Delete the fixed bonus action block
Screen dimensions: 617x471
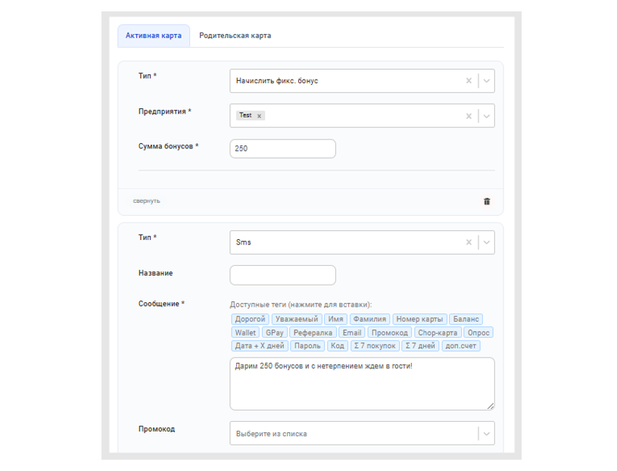click(487, 201)
